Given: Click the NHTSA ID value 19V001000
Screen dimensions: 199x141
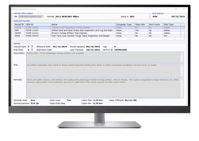Looking at the screenshot, I should 121,50.
